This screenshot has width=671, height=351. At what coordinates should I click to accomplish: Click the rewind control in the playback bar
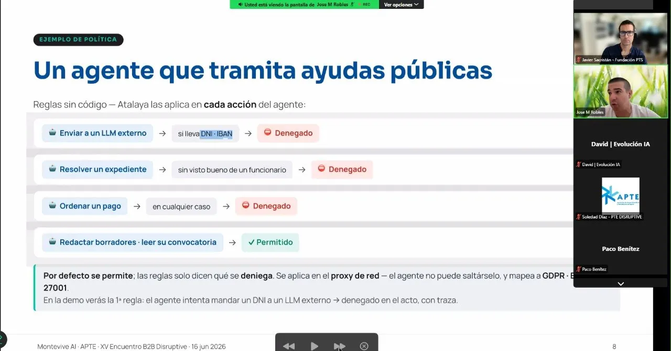(289, 346)
